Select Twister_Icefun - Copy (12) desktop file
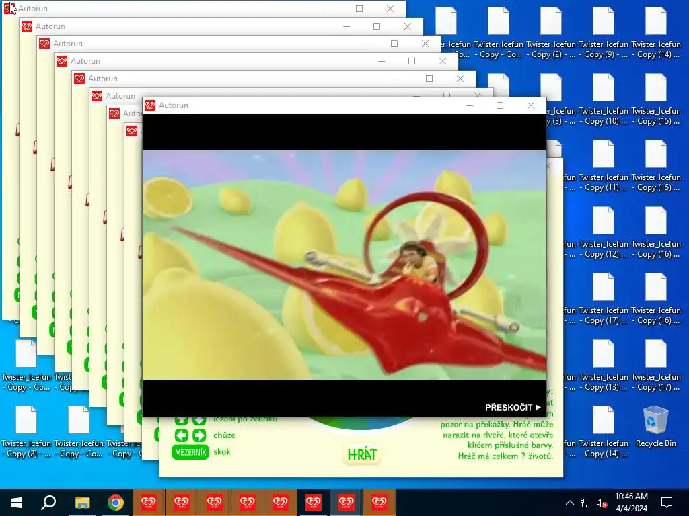689x516 pixels. [604, 233]
